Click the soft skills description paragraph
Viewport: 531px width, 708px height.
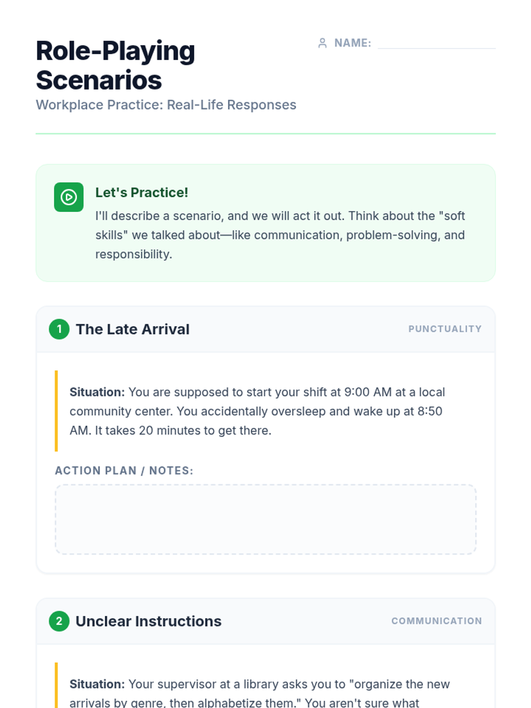[280, 235]
